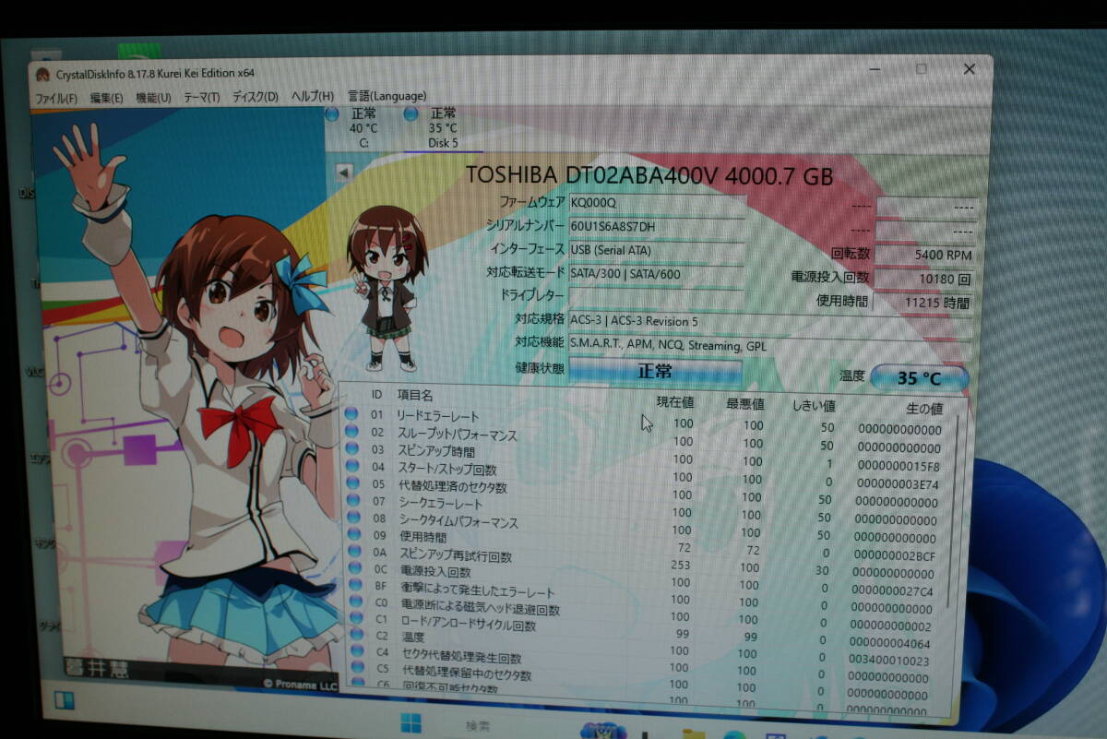The width and height of the screenshot is (1107, 739).
Task: Click the power-on hours 11215 時間
Action: [923, 303]
